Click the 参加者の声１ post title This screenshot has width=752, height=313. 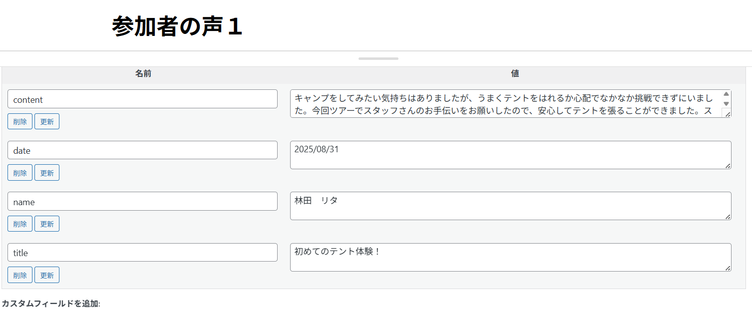click(177, 26)
